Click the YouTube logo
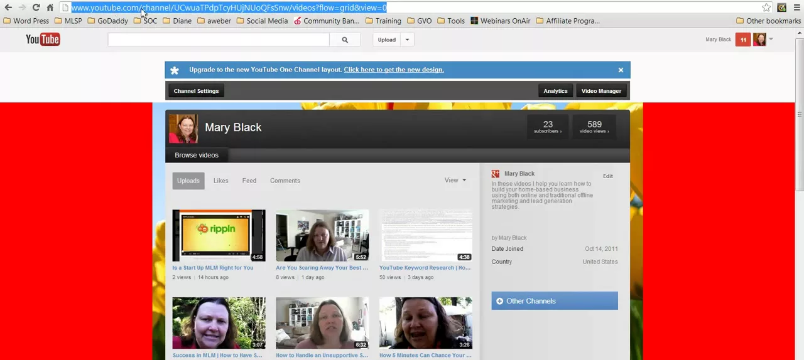This screenshot has width=804, height=360. (x=43, y=40)
